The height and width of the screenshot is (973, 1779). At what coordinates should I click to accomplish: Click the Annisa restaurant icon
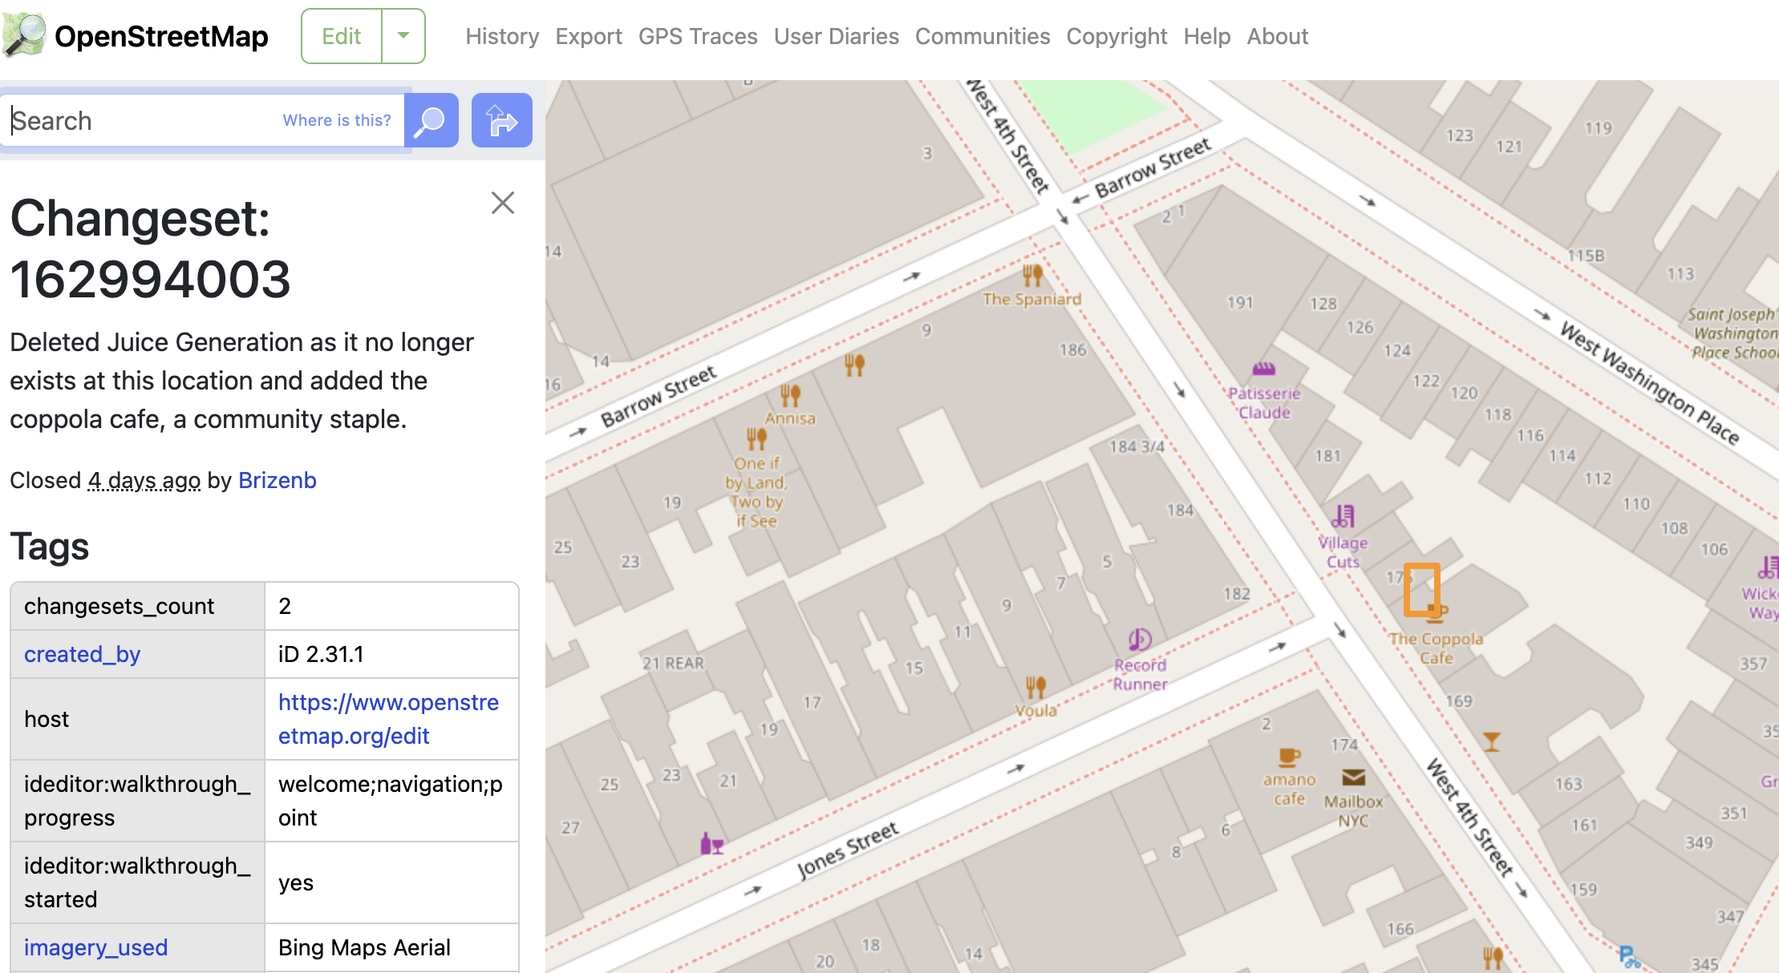(790, 395)
